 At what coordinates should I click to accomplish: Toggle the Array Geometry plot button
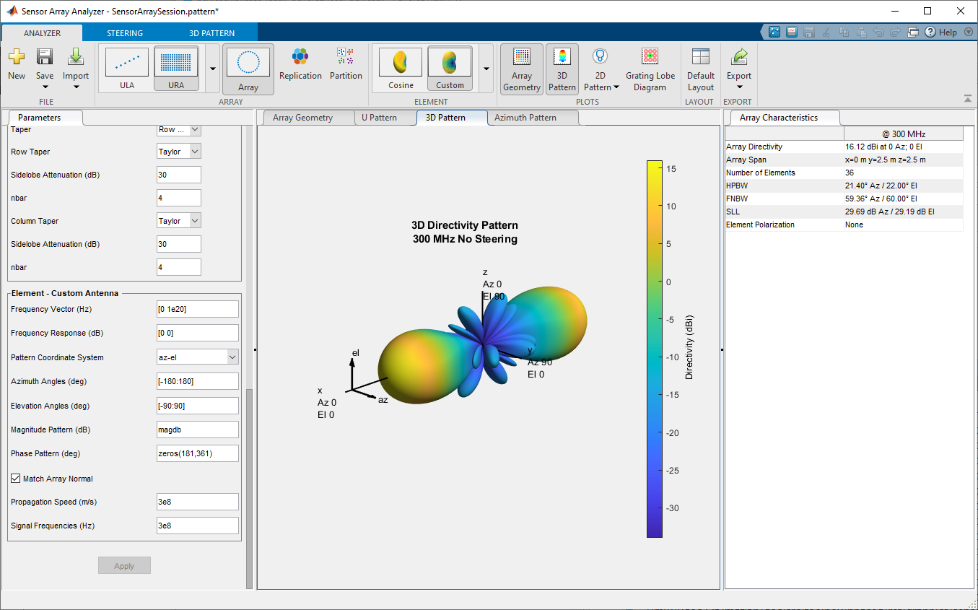pos(521,68)
